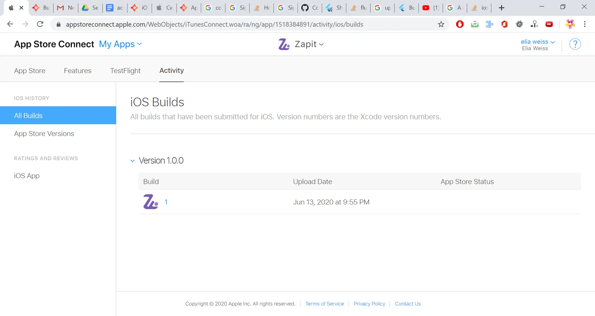The height and width of the screenshot is (316, 595).
Task: Click the Upload Date column header
Action: click(313, 182)
